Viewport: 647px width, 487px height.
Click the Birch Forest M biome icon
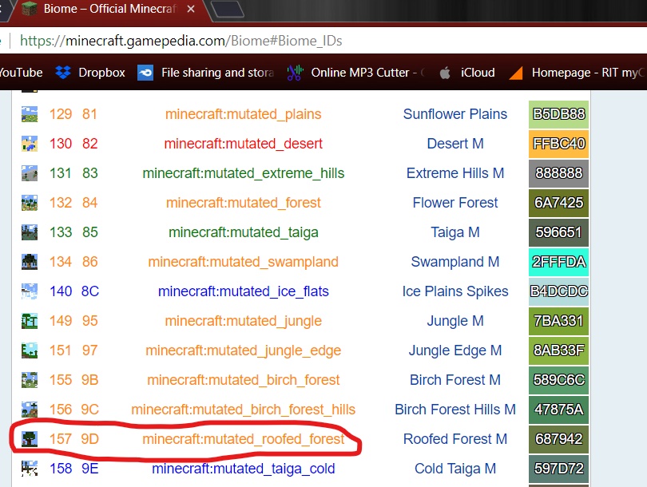[x=30, y=380]
